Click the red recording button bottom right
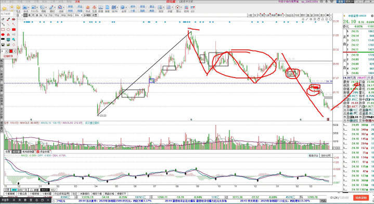374x204 pixels. [361, 198]
